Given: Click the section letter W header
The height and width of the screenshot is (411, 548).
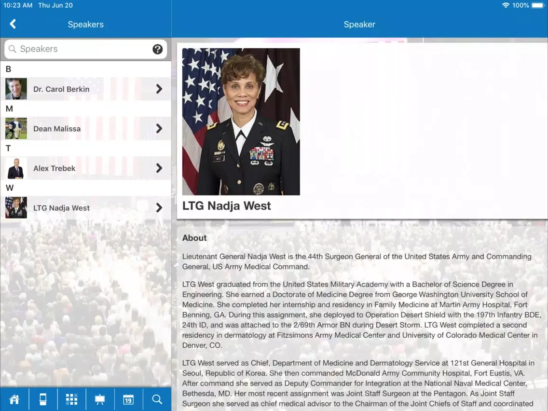Looking at the screenshot, I should tap(10, 188).
